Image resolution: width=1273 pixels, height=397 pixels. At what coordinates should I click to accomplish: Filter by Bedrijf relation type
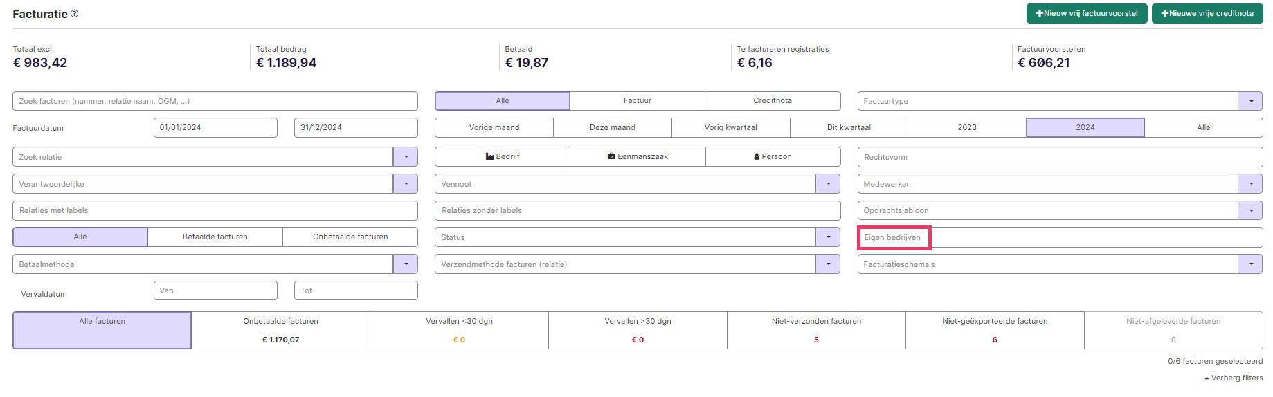[503, 157]
